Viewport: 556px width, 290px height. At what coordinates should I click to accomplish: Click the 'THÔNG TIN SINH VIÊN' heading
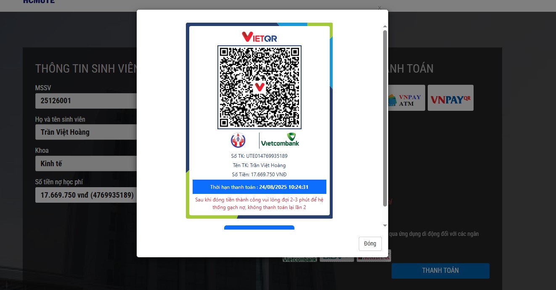pyautogui.click(x=86, y=68)
